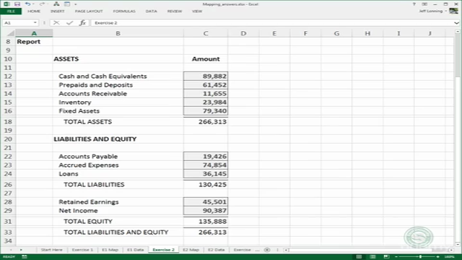Switch to the FORMULAS ribbon tab
This screenshot has width=462, height=260.
pos(124,12)
